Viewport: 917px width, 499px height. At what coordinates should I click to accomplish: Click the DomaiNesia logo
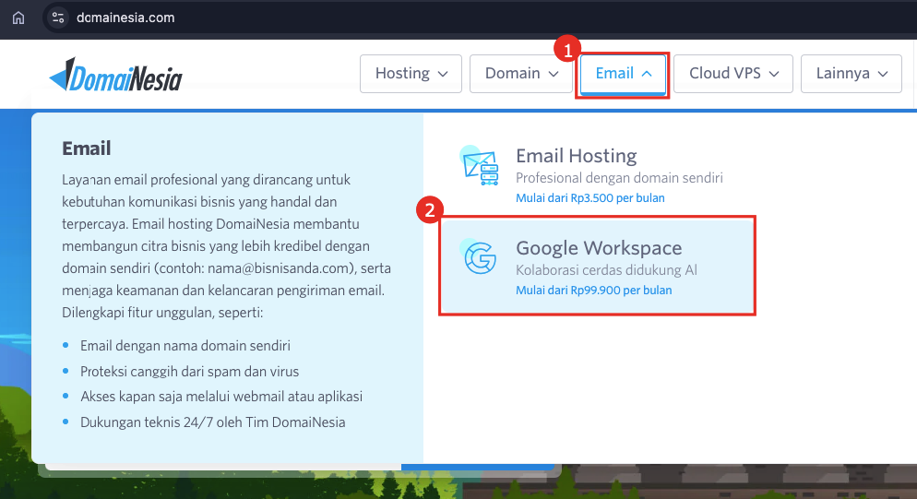tap(116, 75)
